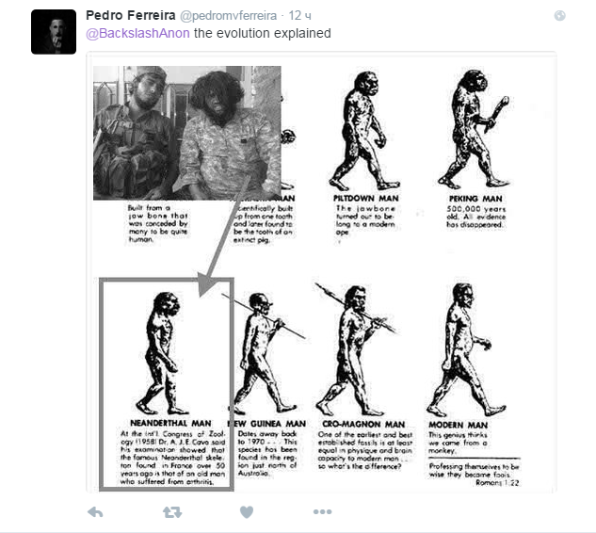Click the Piltdown Man illustration
Screen dimensions: 596x533
tap(365, 131)
